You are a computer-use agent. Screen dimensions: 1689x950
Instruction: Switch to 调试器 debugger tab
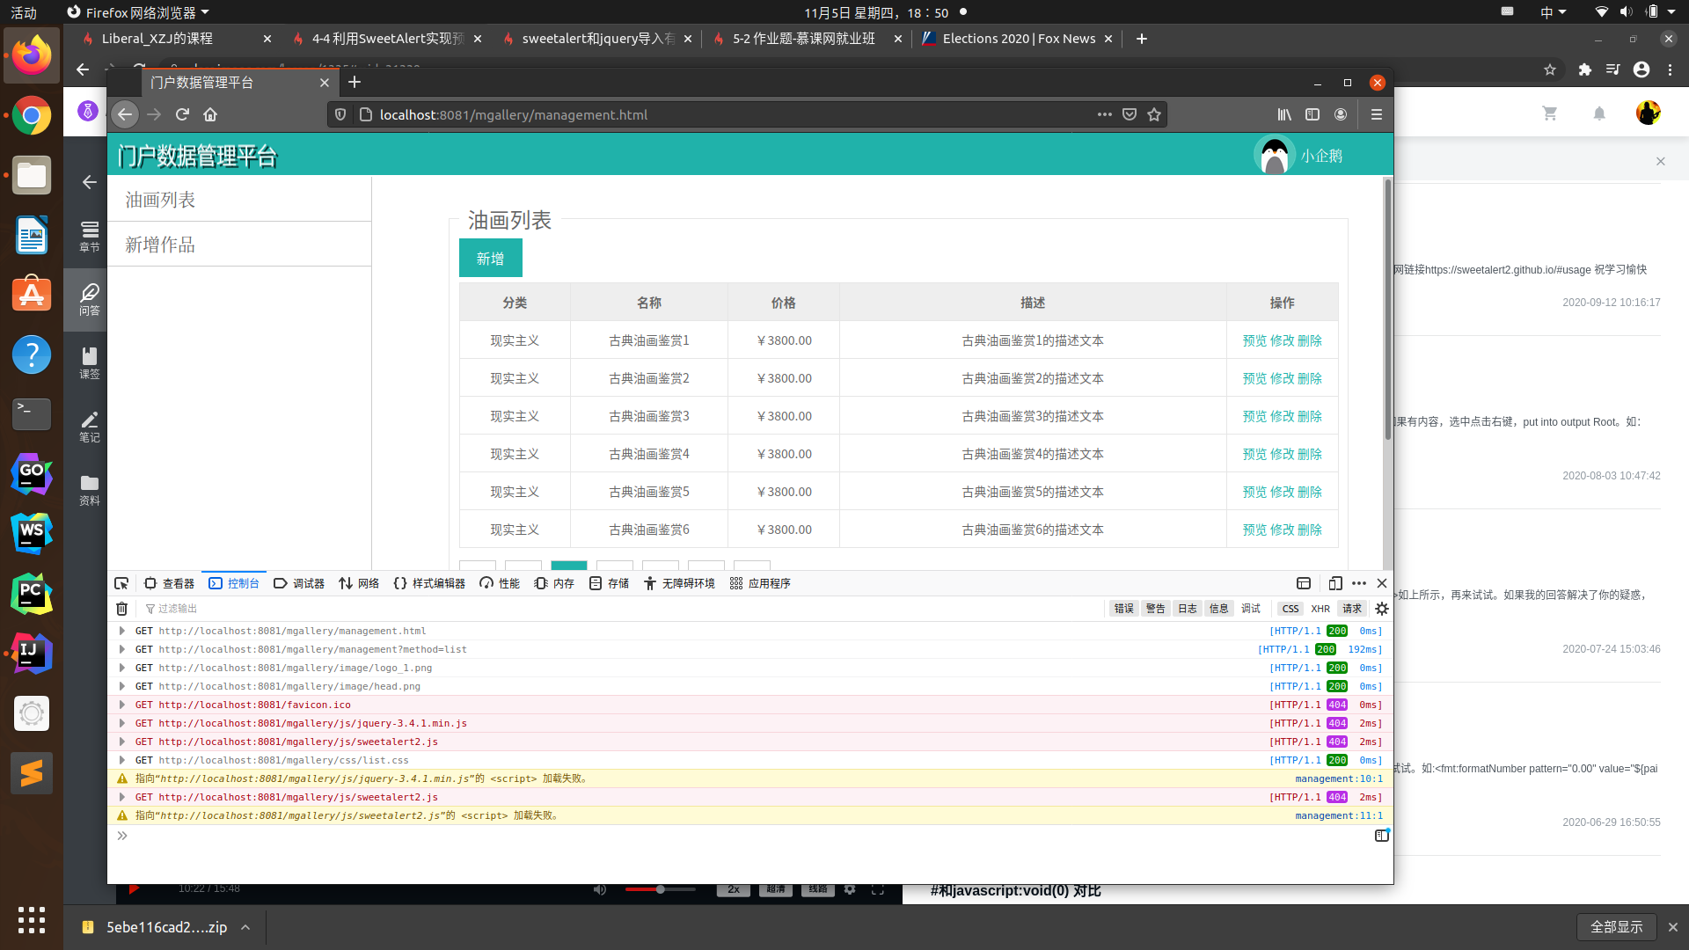[x=299, y=583]
